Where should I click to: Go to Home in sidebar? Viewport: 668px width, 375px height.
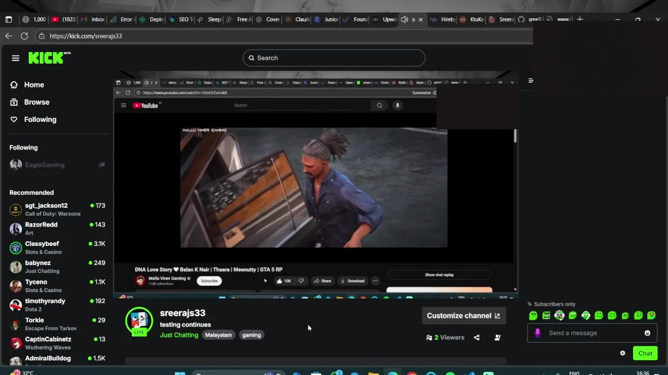pyautogui.click(x=27, y=85)
